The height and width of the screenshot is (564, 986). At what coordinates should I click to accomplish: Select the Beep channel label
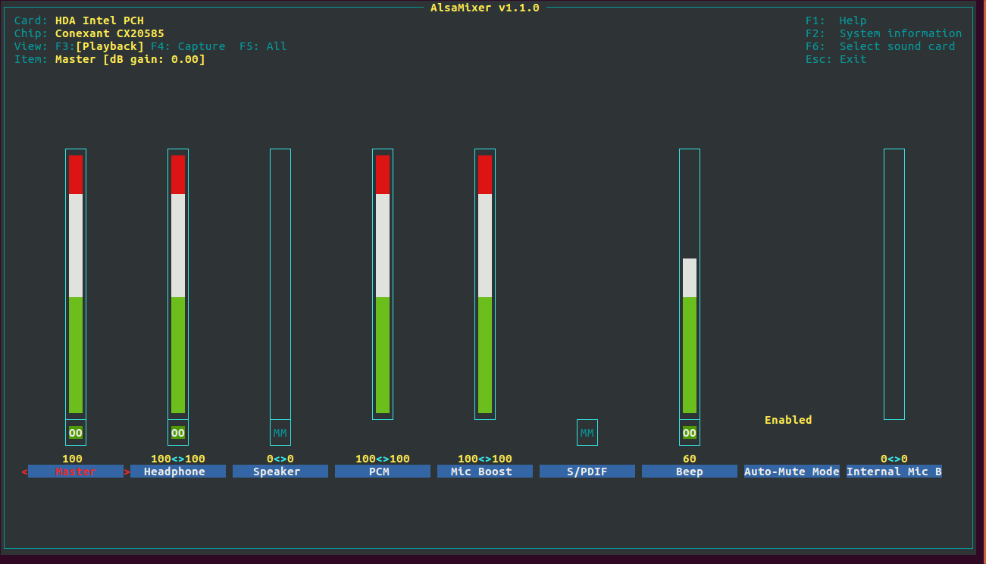[690, 472]
